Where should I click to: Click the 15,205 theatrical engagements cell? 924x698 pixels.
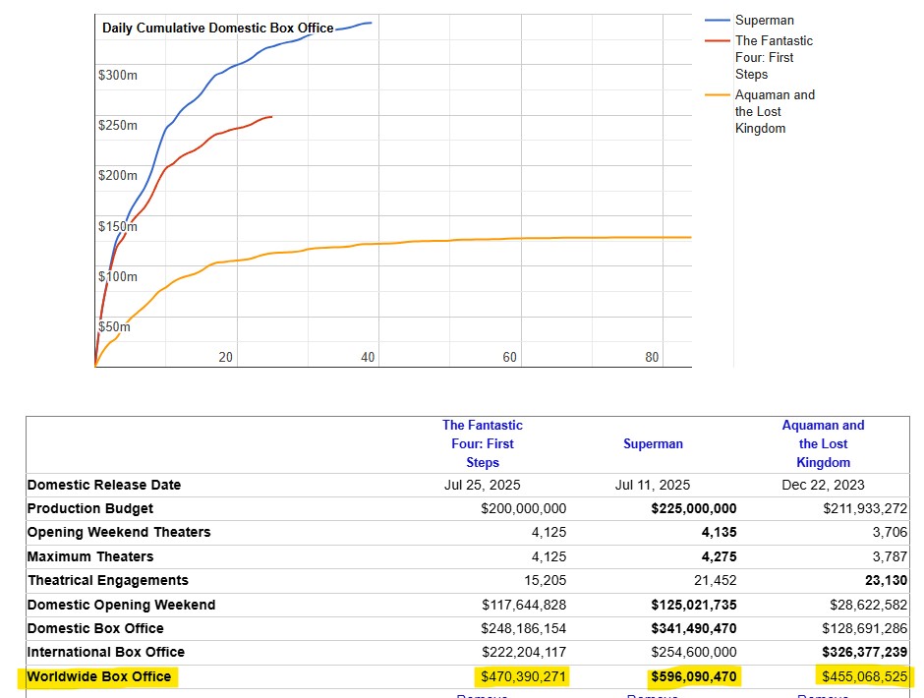546,580
